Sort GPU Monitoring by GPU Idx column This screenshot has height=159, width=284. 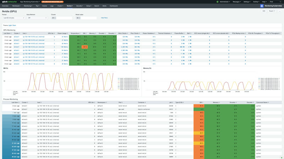pyautogui.click(x=51, y=33)
